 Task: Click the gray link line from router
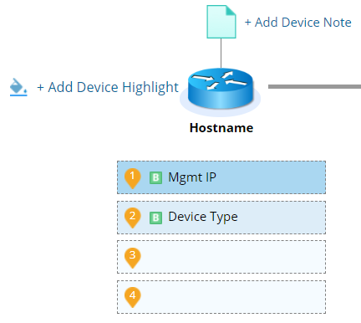[314, 87]
